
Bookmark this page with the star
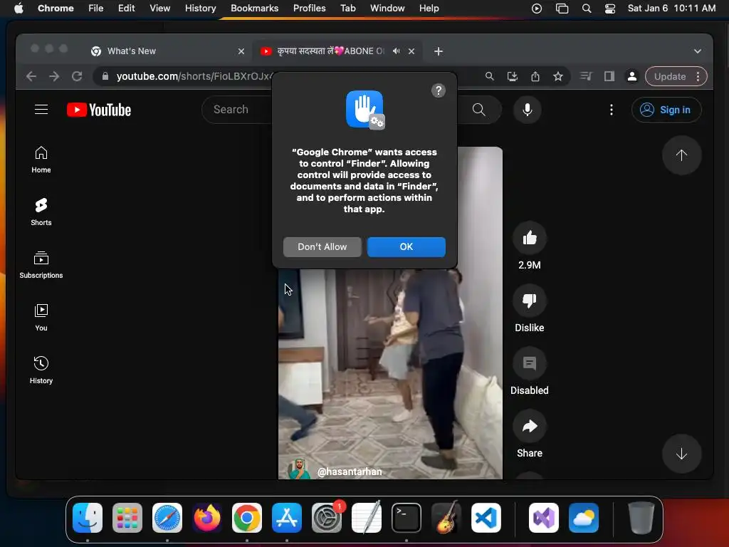(x=558, y=76)
